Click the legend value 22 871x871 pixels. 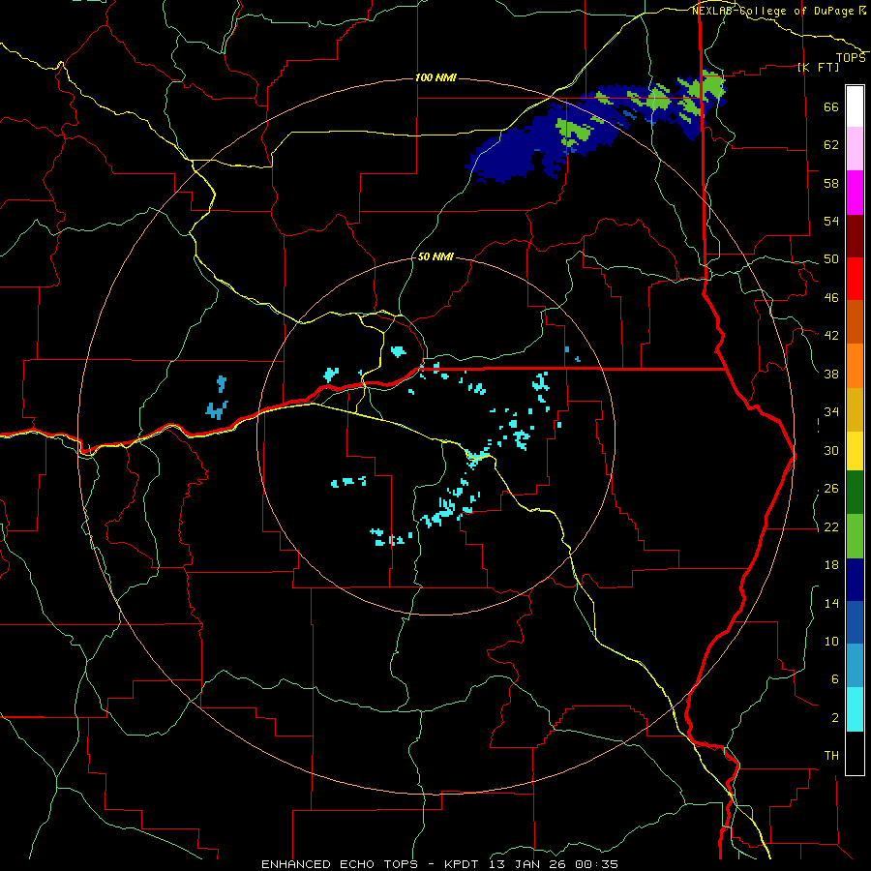831,527
